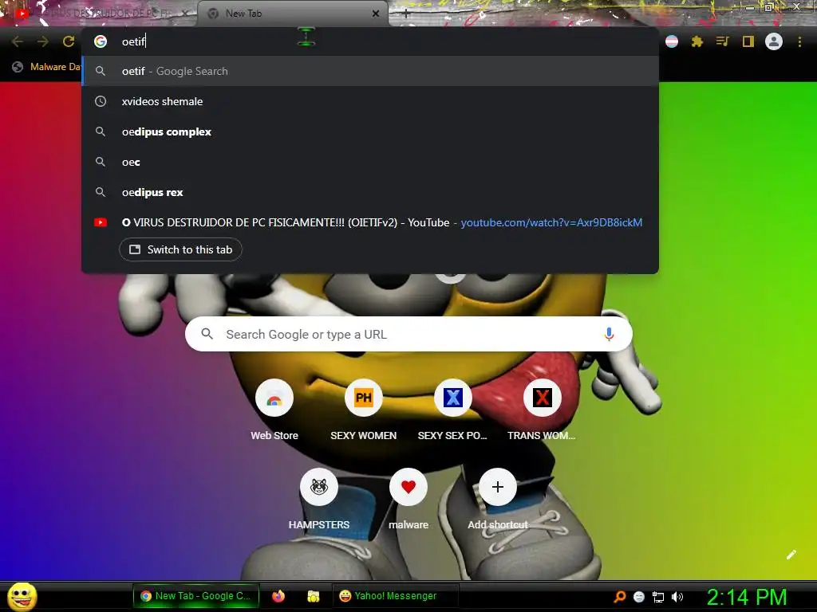The height and width of the screenshot is (612, 817).
Task: Click the orange search icon in system tray
Action: [x=619, y=597]
